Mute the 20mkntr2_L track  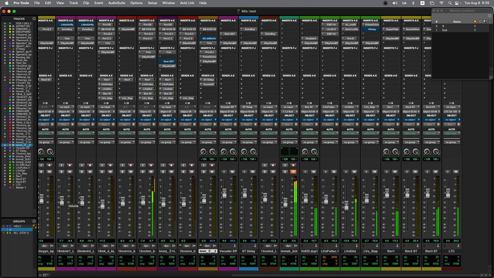pyautogui.click(x=90, y=171)
